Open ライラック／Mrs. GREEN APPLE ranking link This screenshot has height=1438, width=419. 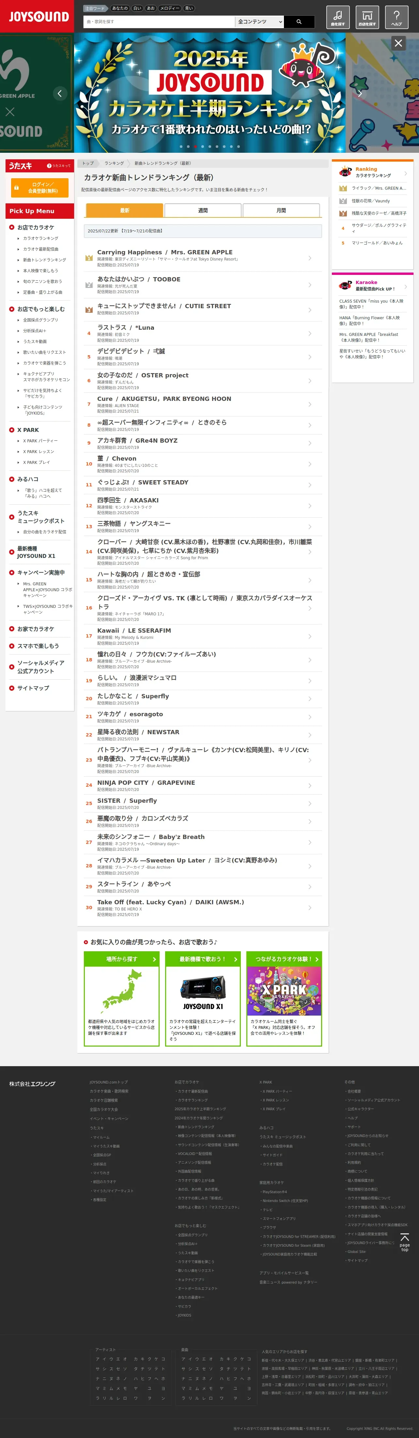click(x=379, y=188)
